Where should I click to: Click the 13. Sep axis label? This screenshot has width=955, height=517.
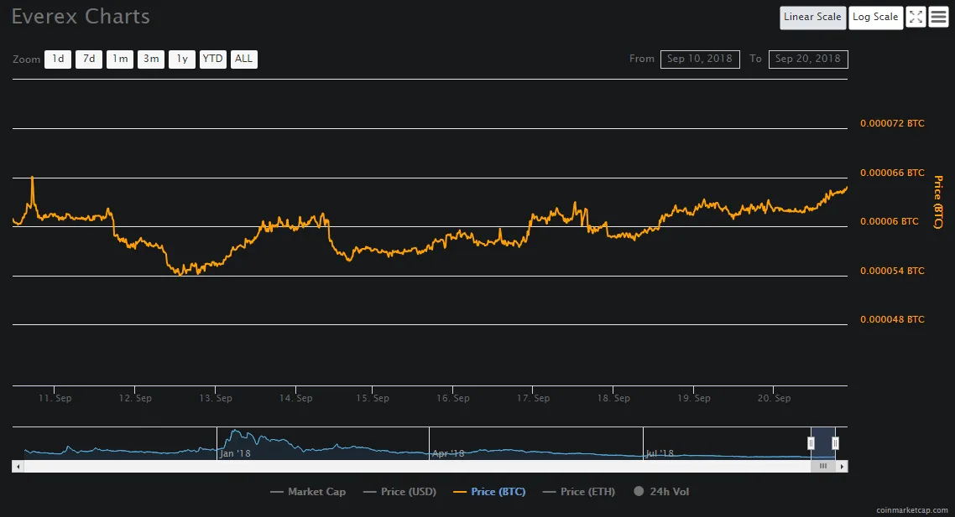pos(216,398)
